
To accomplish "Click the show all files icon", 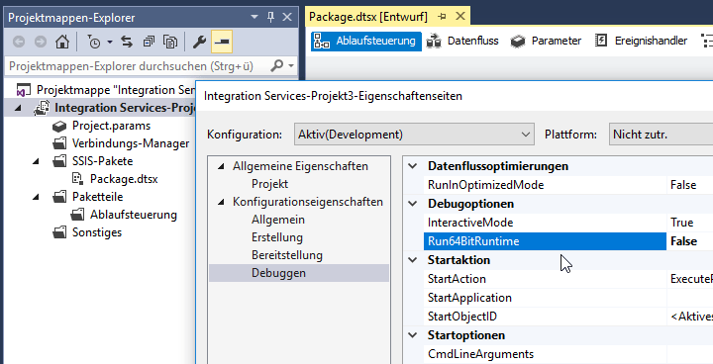I will point(170,42).
